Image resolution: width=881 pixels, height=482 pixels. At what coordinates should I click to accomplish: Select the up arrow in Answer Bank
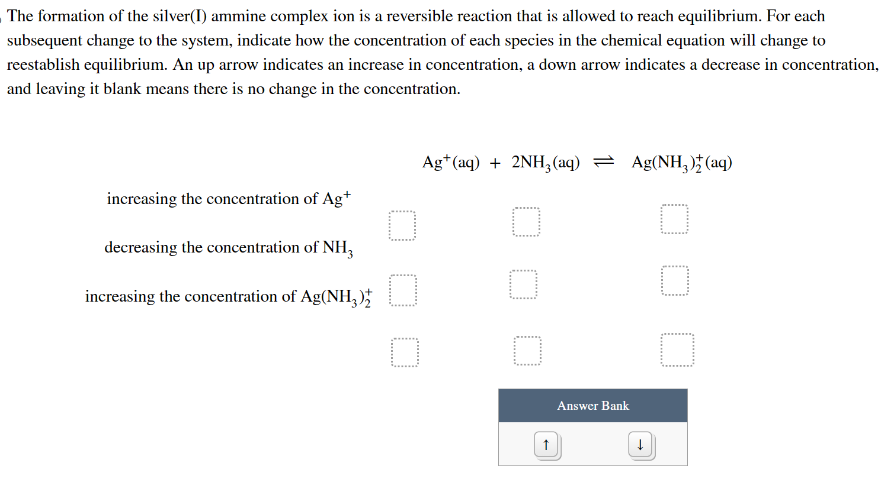point(545,445)
